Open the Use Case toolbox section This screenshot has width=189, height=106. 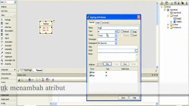(x=8, y=11)
